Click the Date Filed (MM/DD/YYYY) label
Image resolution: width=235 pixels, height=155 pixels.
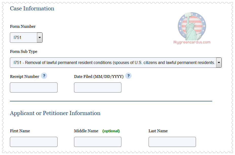coord(99,77)
